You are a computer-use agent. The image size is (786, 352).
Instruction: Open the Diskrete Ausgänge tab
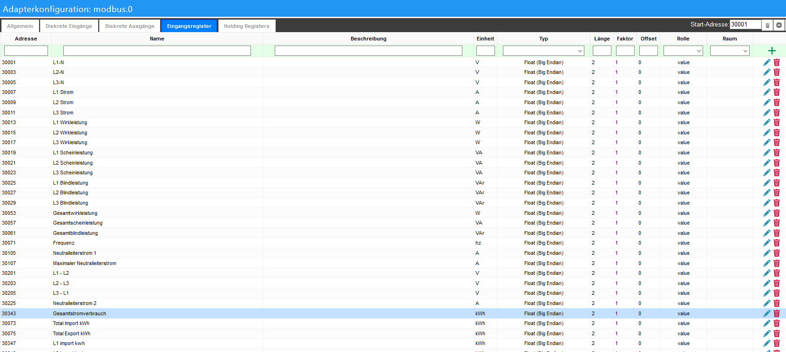point(130,26)
